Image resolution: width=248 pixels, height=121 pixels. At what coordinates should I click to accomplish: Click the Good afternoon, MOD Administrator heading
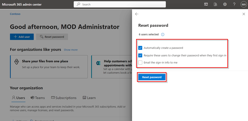pos(64,27)
